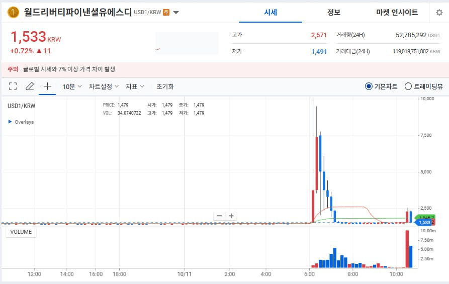Image resolution: width=449 pixels, height=284 pixels.
Task: Click the orange caution badge near USD1/KRW
Action: tap(166, 13)
